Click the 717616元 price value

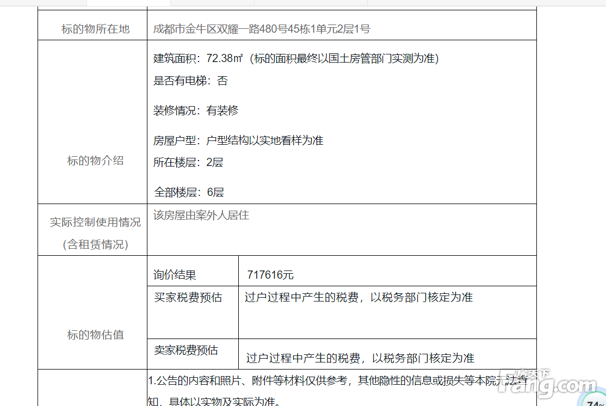270,275
